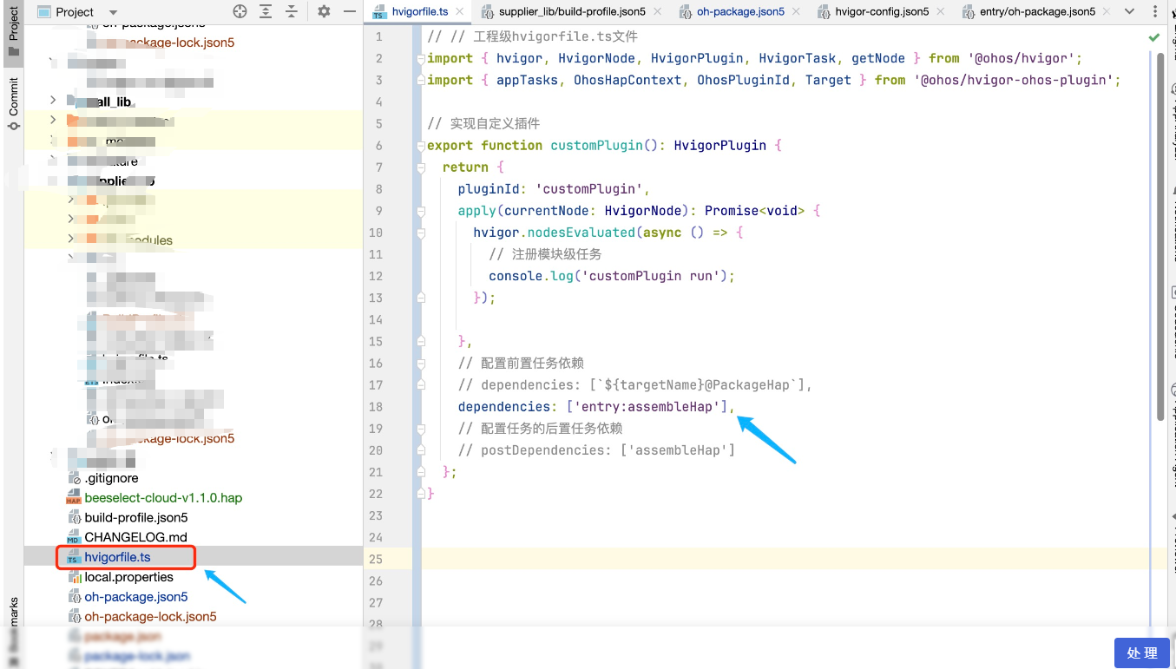Close the hvigor-config.json5 tab
1176x669 pixels.
pos(940,11)
